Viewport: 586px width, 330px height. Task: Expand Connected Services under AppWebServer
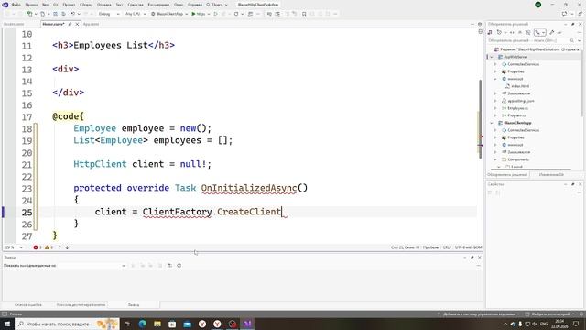tap(495, 64)
